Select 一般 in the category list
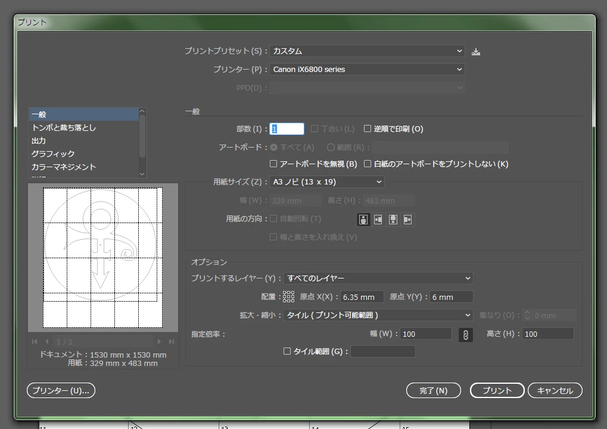The width and height of the screenshot is (607, 429). click(83, 114)
